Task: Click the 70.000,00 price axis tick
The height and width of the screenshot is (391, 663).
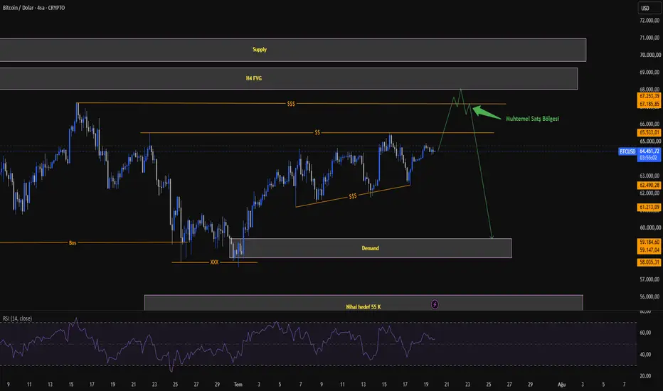Action: tap(649, 55)
